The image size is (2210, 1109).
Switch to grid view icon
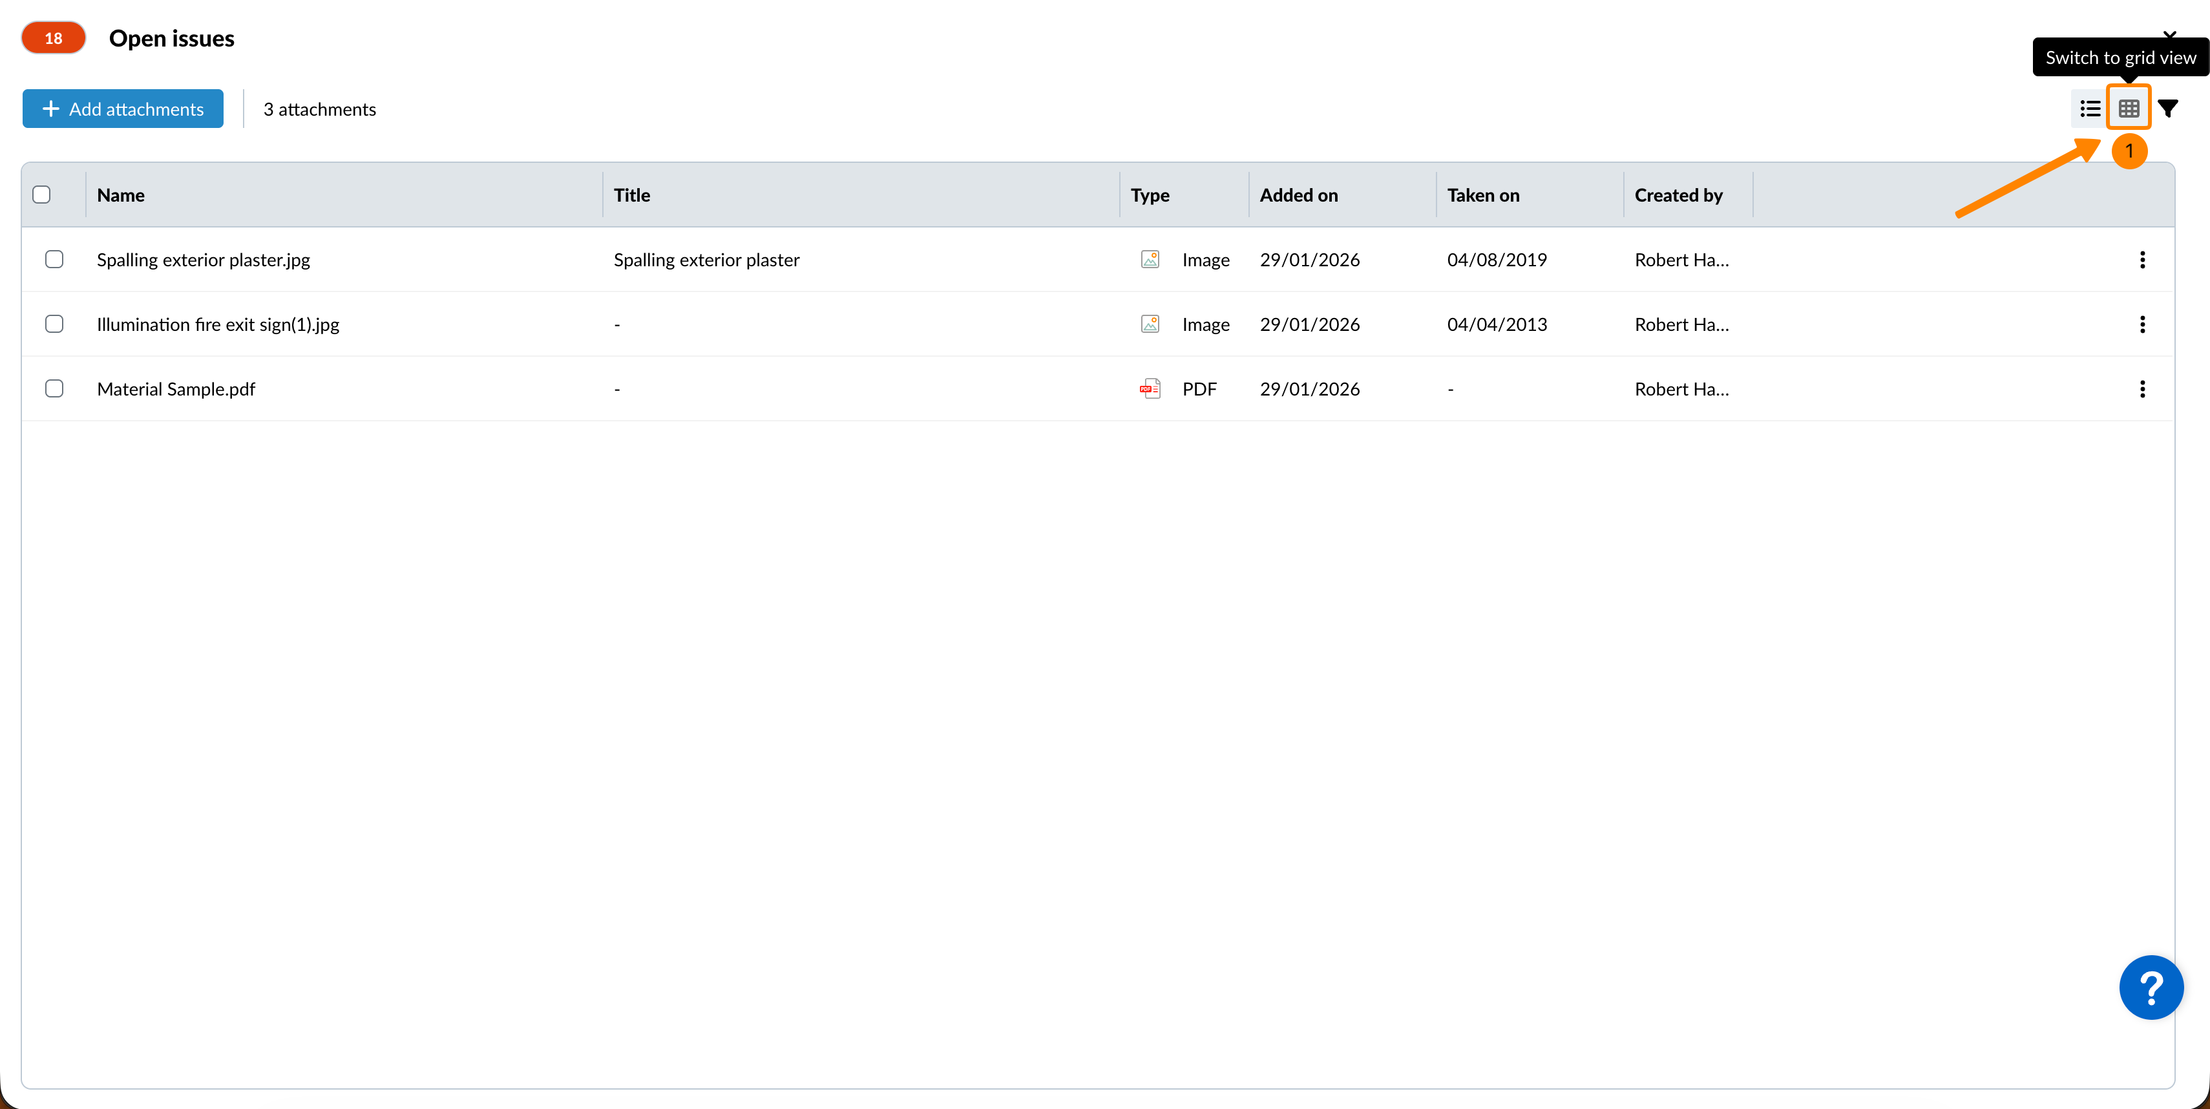point(2128,109)
